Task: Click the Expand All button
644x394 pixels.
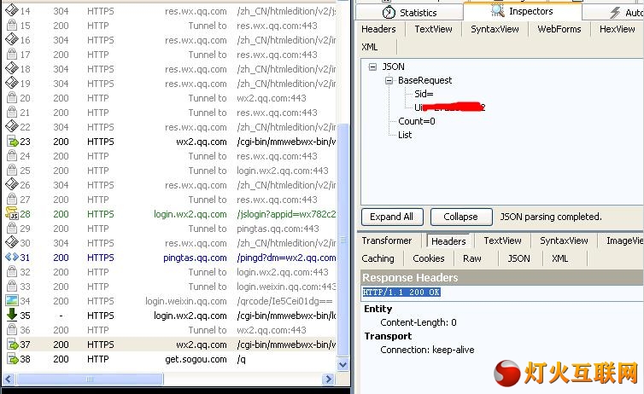Action: [392, 217]
